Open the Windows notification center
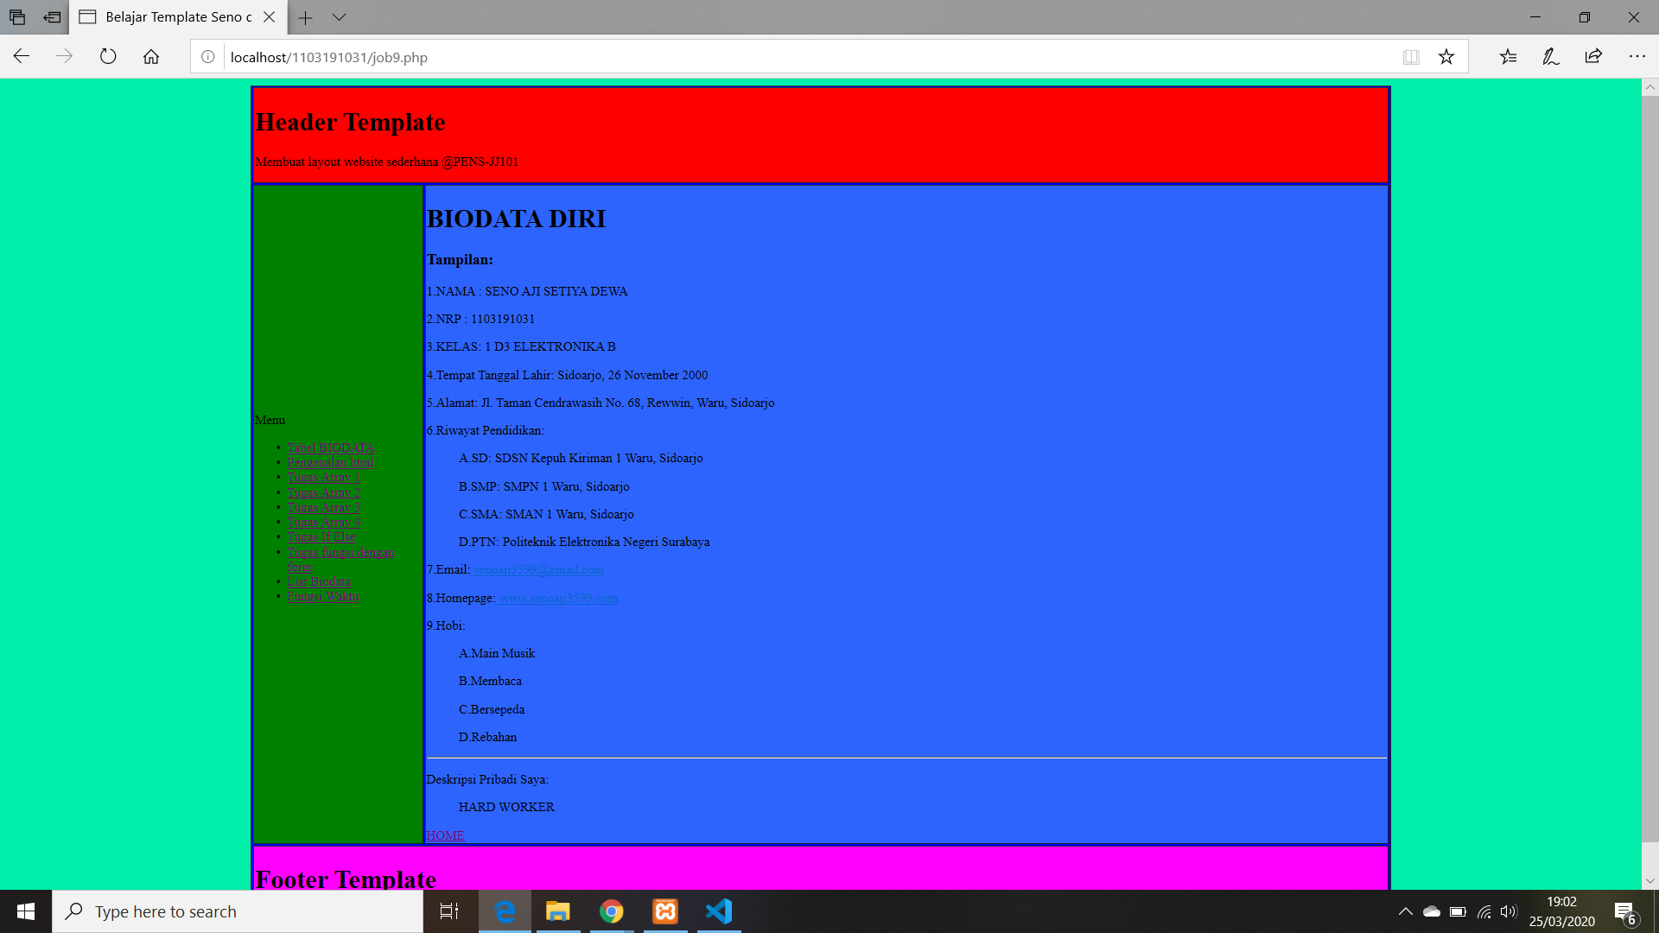Screen dimensions: 1659x933 click(x=1624, y=911)
